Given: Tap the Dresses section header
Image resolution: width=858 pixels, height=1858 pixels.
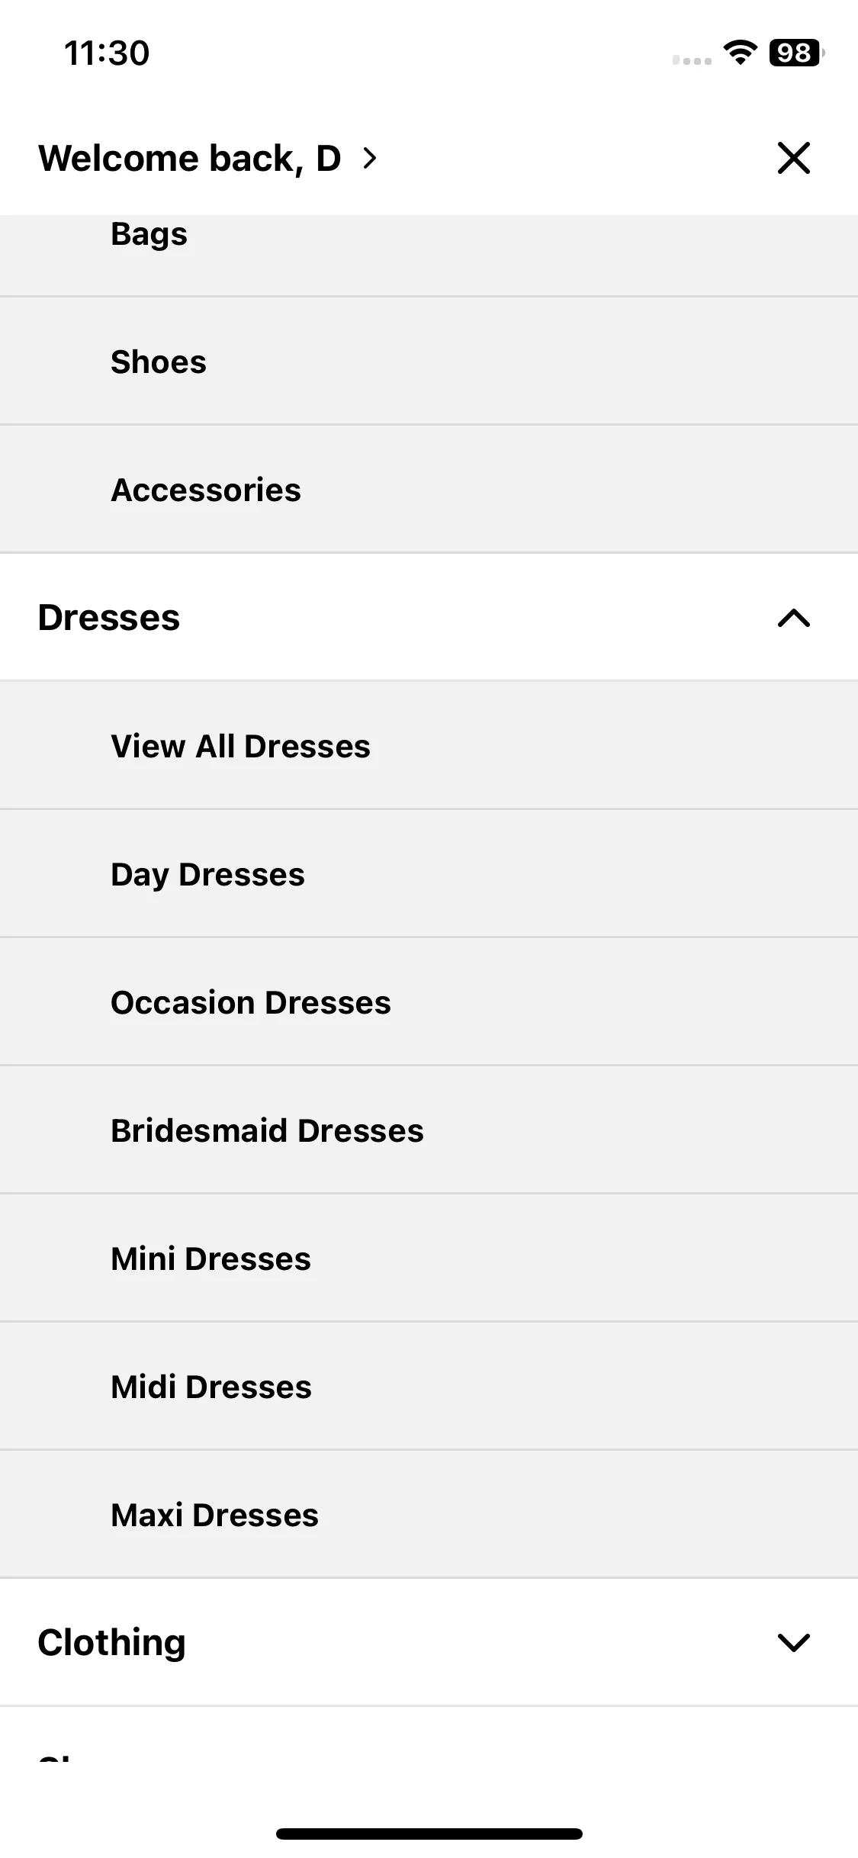Looking at the screenshot, I should click(x=429, y=618).
